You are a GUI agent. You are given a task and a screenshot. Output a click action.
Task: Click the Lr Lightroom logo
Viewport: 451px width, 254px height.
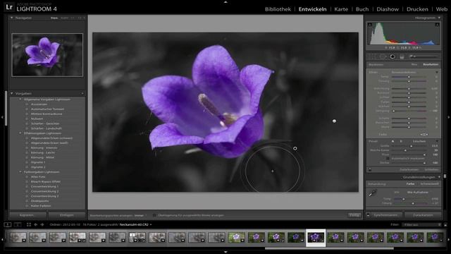9,7
